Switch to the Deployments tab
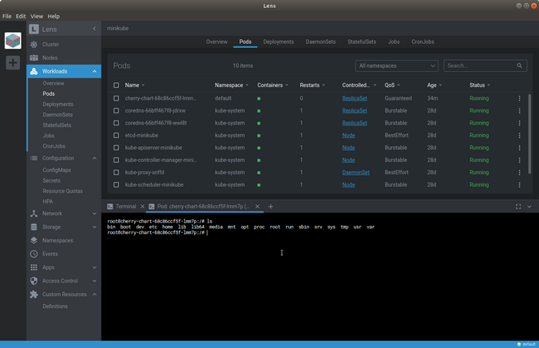 [279, 42]
